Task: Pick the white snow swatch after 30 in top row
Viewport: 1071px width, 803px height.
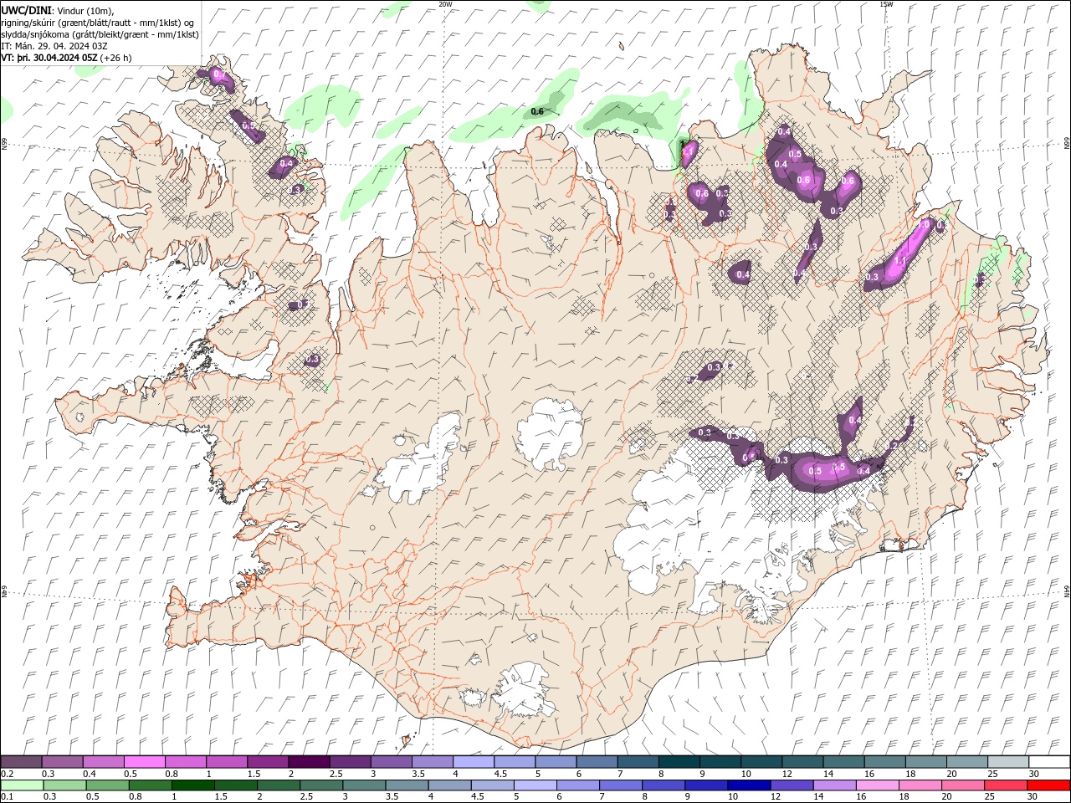Action: (1048, 762)
